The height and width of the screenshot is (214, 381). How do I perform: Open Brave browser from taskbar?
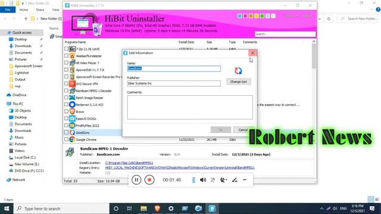[x=157, y=209]
